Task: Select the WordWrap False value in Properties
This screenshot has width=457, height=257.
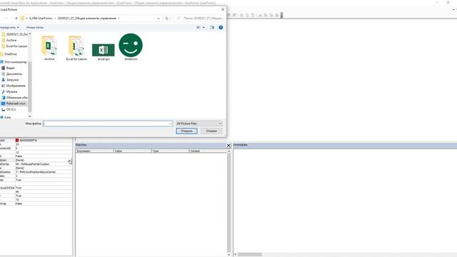Action: click(x=43, y=203)
